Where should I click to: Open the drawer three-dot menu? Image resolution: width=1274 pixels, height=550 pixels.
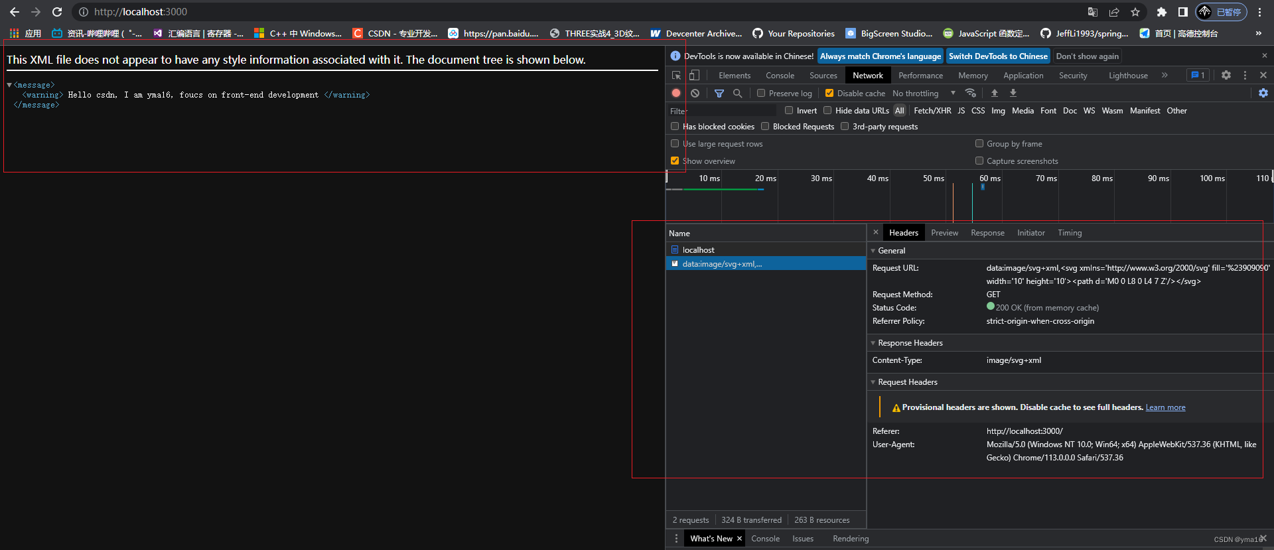click(x=676, y=538)
